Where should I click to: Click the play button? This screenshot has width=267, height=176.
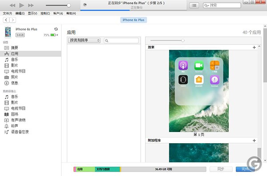coord(22,5)
